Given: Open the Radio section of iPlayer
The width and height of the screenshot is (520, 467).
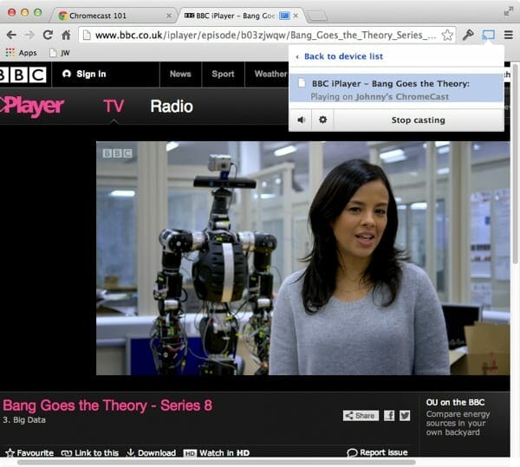Looking at the screenshot, I should pyautogui.click(x=171, y=107).
